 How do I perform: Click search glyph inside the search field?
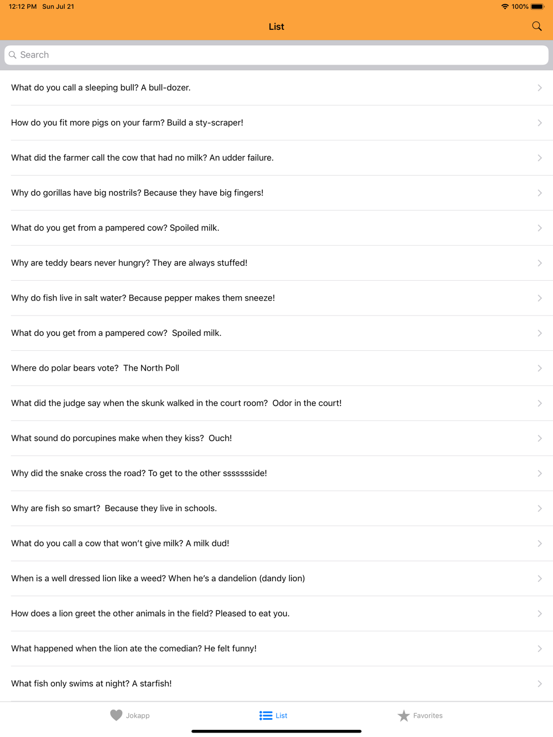[13, 55]
